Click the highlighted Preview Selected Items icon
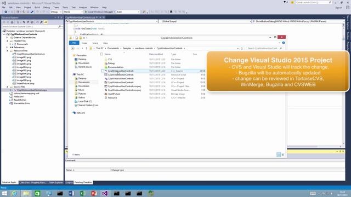 coord(46,22)
